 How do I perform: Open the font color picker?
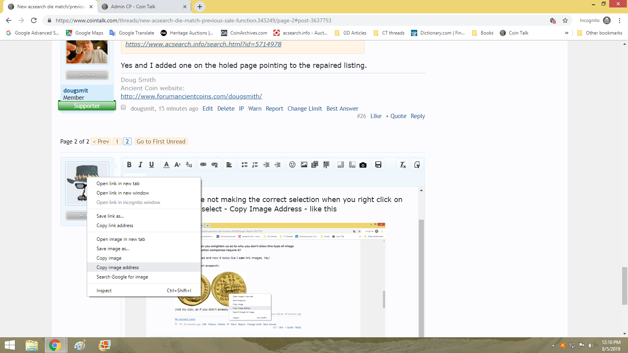(166, 165)
